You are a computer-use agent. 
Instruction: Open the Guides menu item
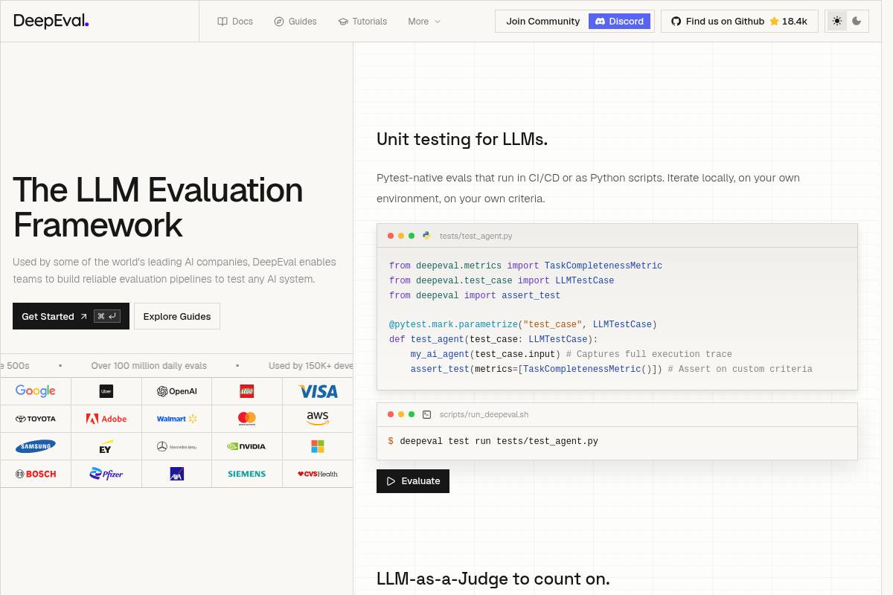(x=295, y=22)
